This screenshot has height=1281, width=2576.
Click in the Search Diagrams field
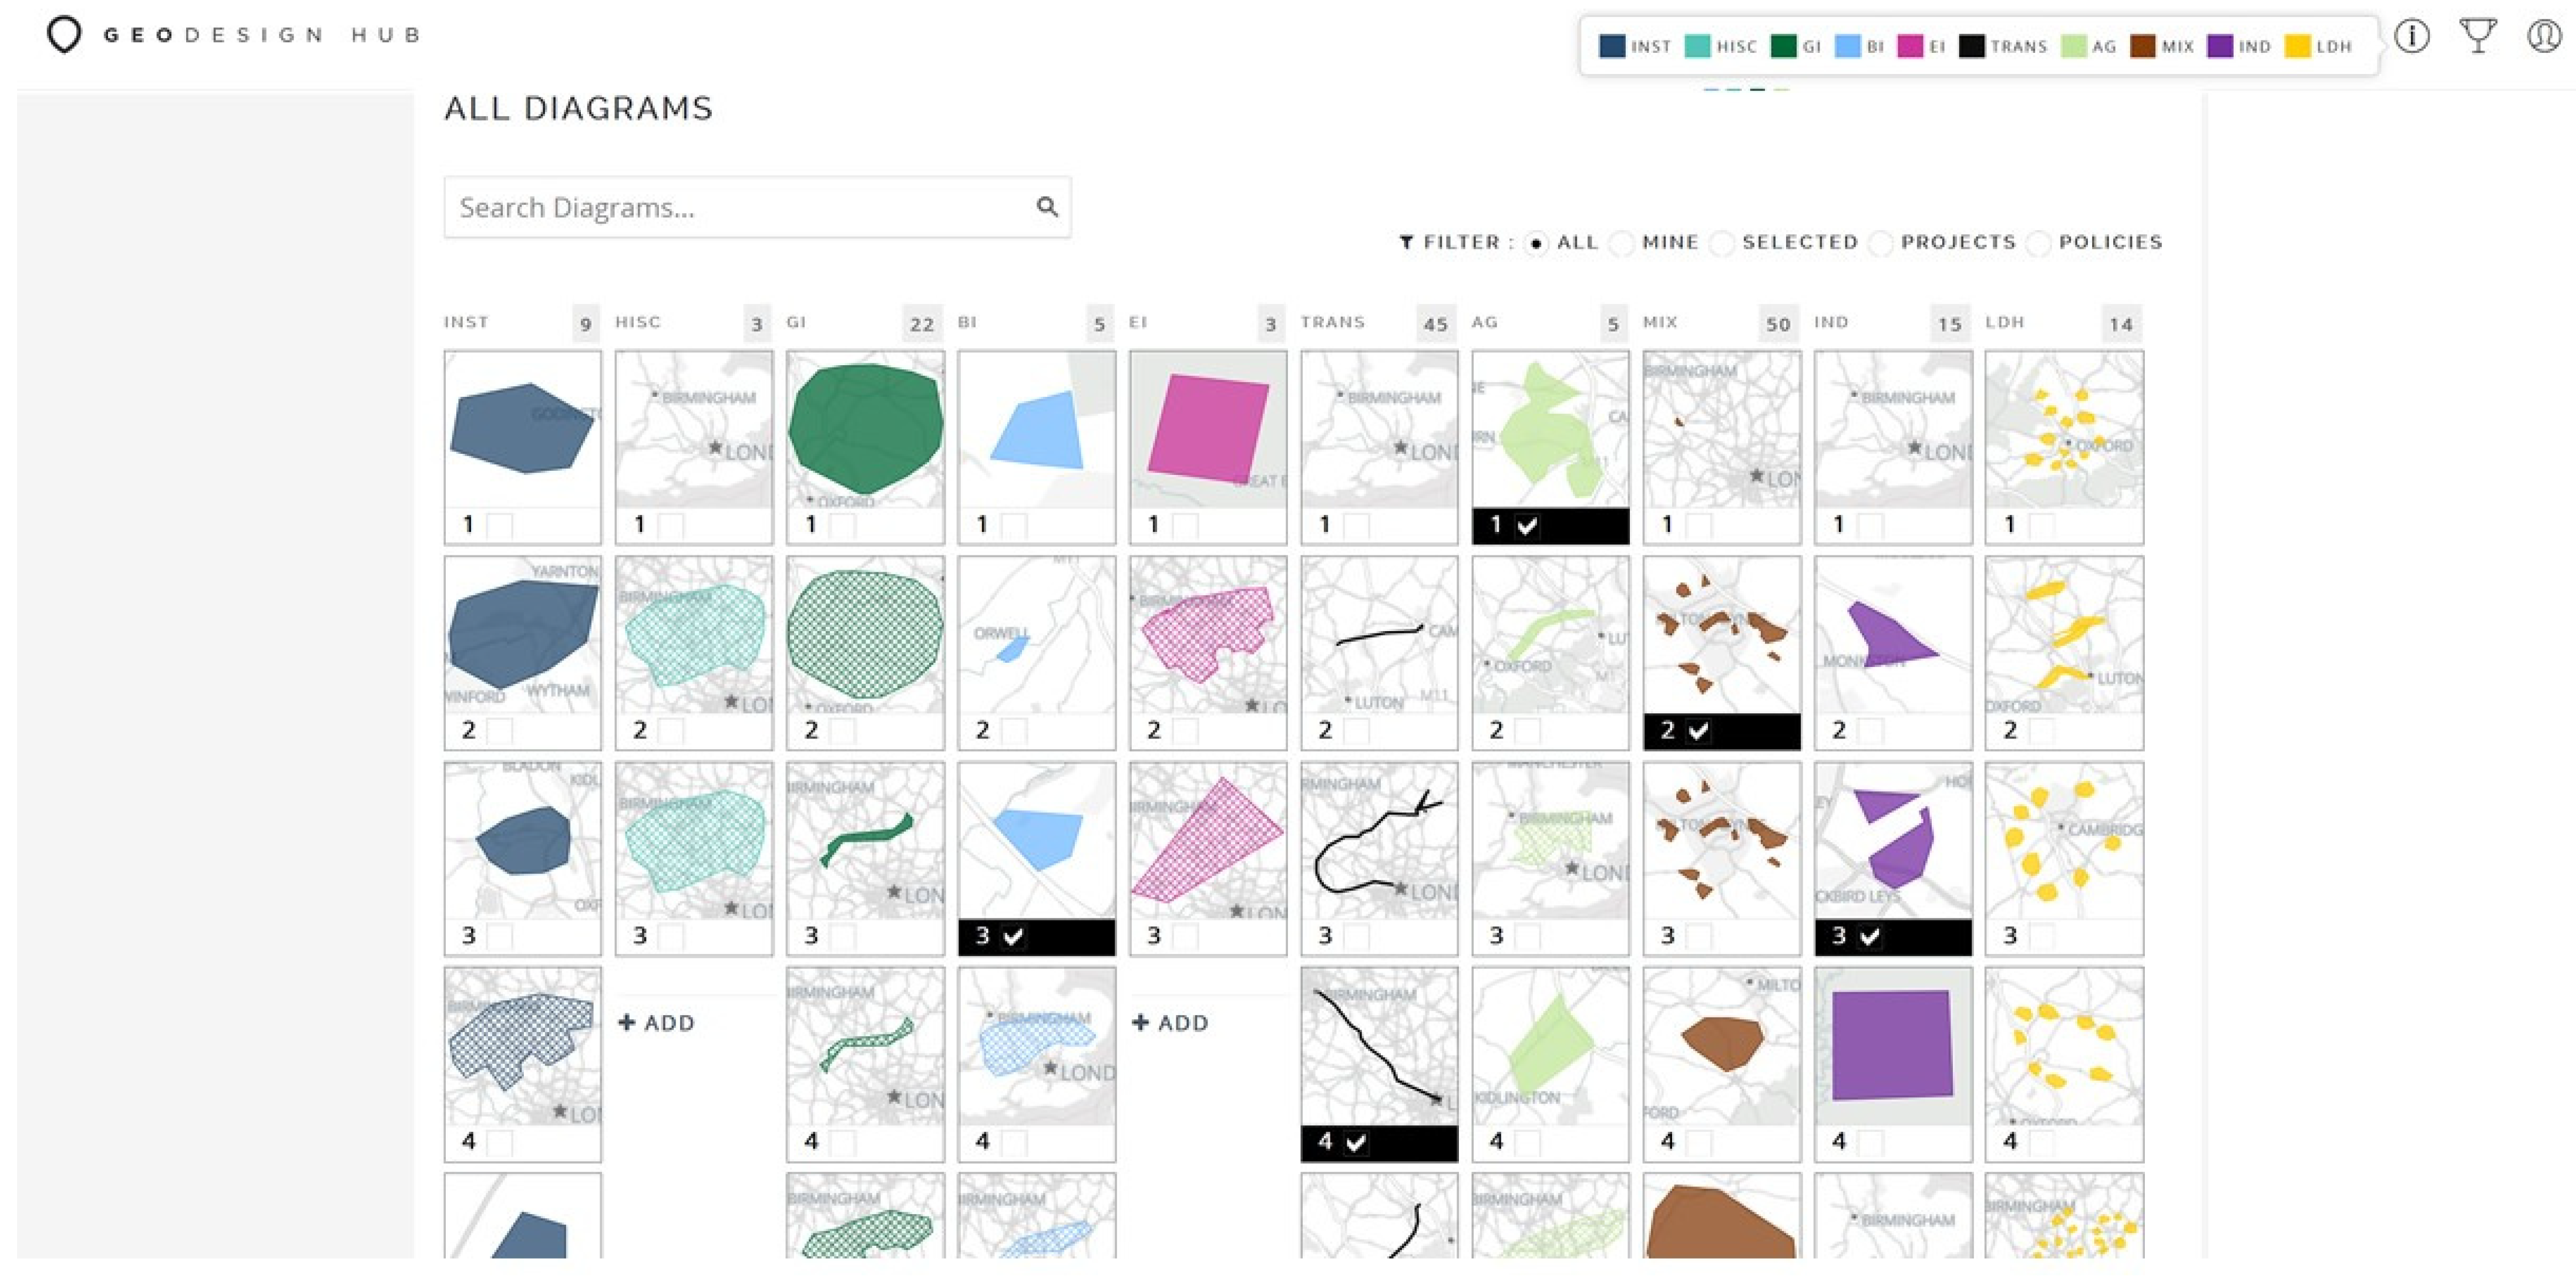740,208
